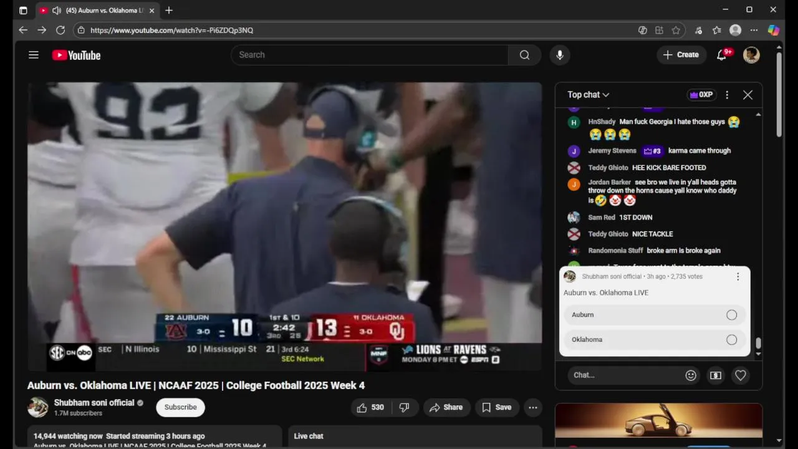Open live chat three-dot options menu
This screenshot has height=449, width=798.
pos(727,95)
